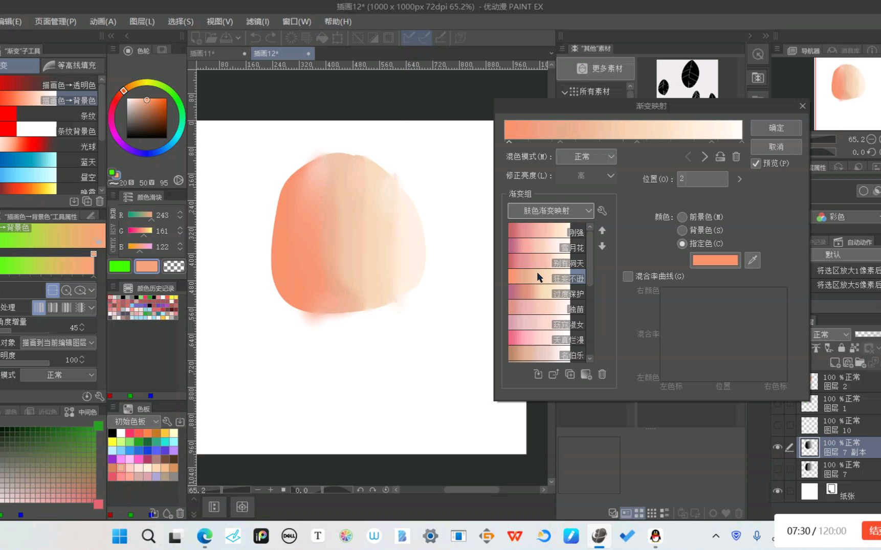The image size is (881, 550).
Task: Click the wrench icon beside gradient set dropdown
Action: (602, 211)
